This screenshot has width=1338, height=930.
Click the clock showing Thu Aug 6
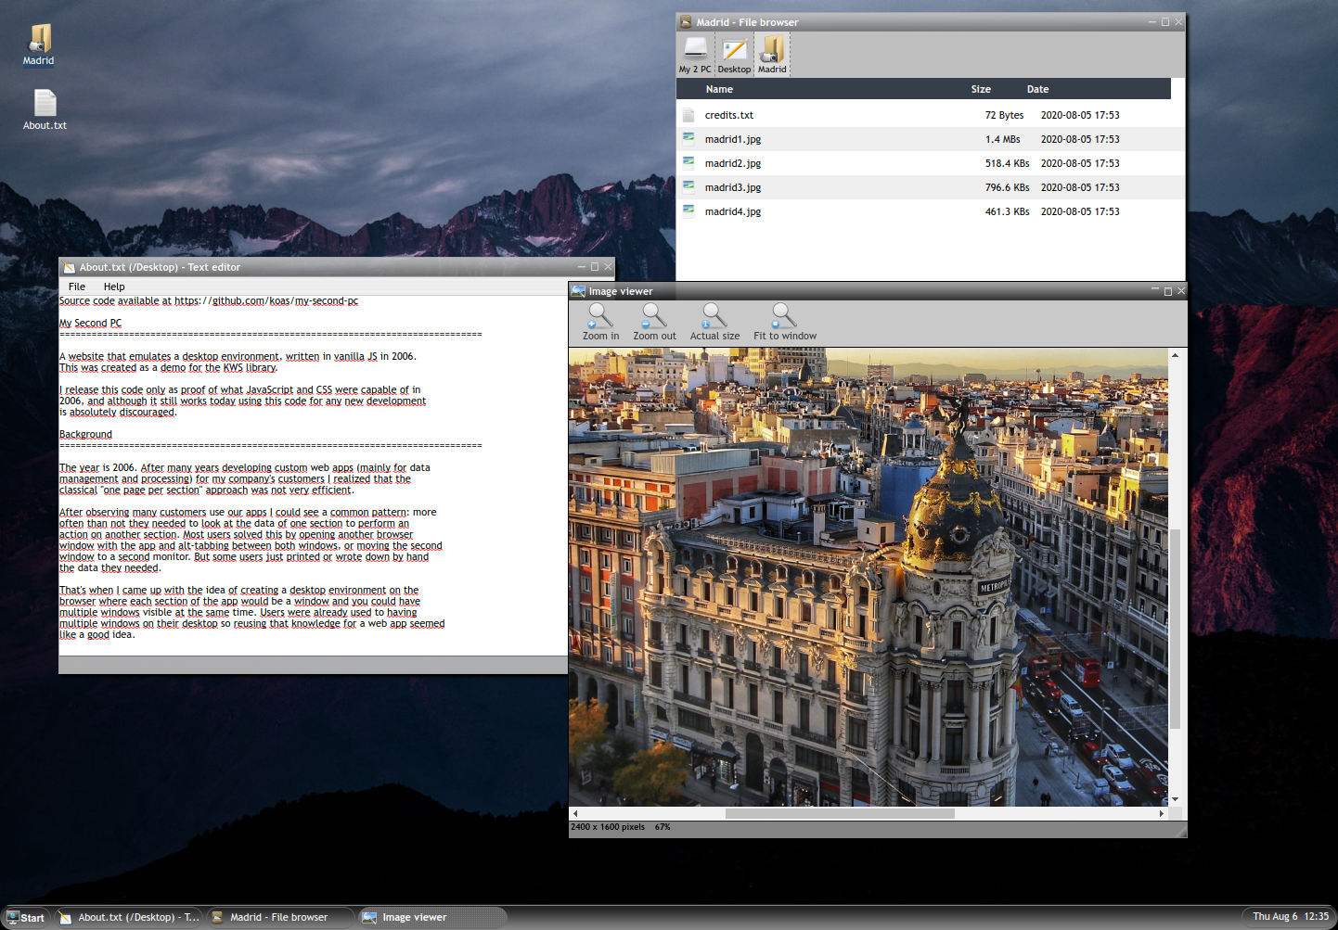tap(1290, 916)
